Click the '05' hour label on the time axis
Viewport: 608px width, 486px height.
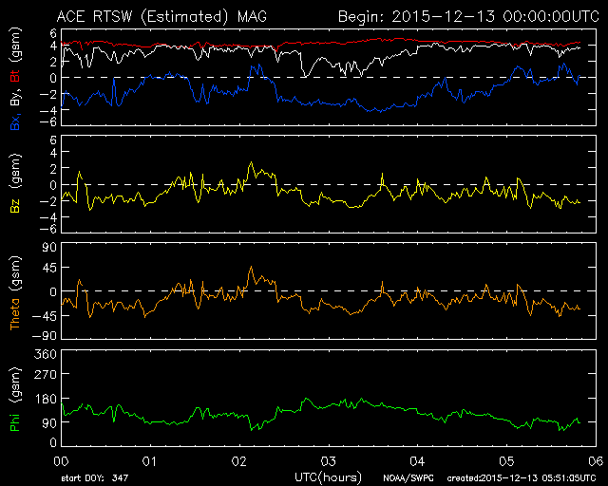point(506,461)
